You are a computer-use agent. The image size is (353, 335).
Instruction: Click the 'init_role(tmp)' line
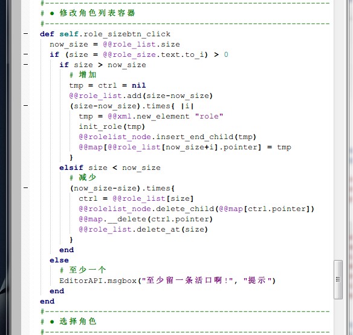tap(112, 126)
